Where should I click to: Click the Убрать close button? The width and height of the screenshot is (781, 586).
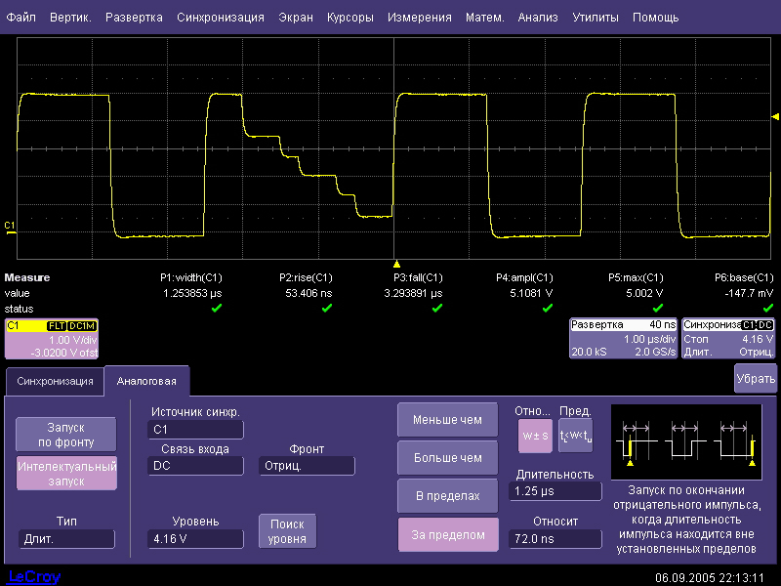(755, 378)
